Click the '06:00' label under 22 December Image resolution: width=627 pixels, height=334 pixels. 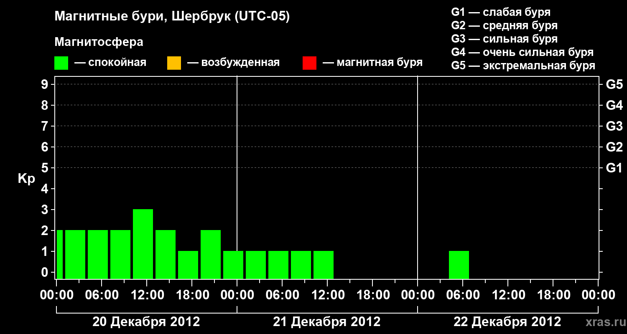(x=463, y=295)
